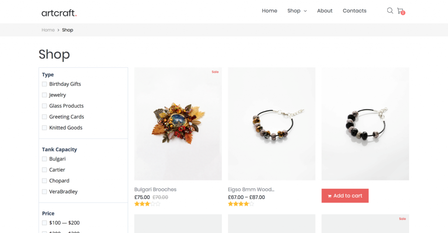The image size is (448, 233).
Task: Click the Bulgari Brooches star rating
Action: click(147, 204)
